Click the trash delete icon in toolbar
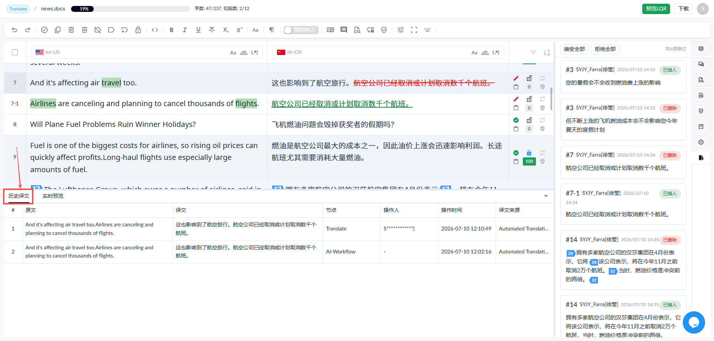 71,30
